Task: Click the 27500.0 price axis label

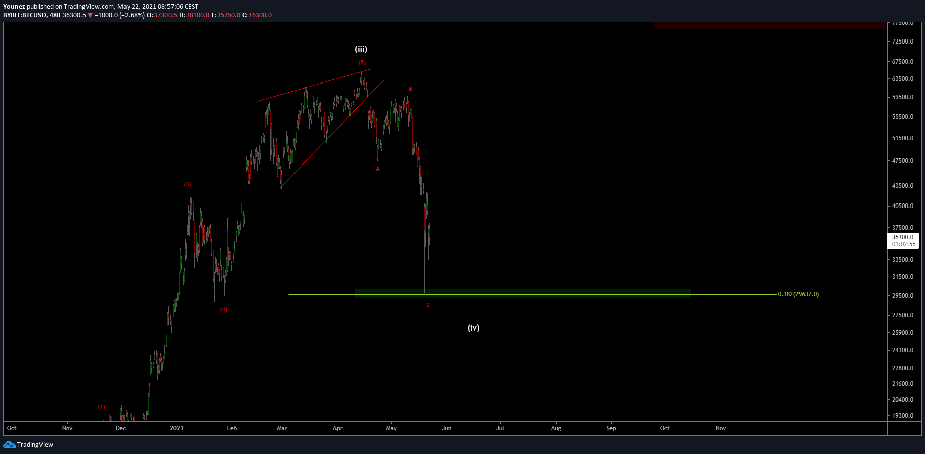Action: tap(903, 315)
